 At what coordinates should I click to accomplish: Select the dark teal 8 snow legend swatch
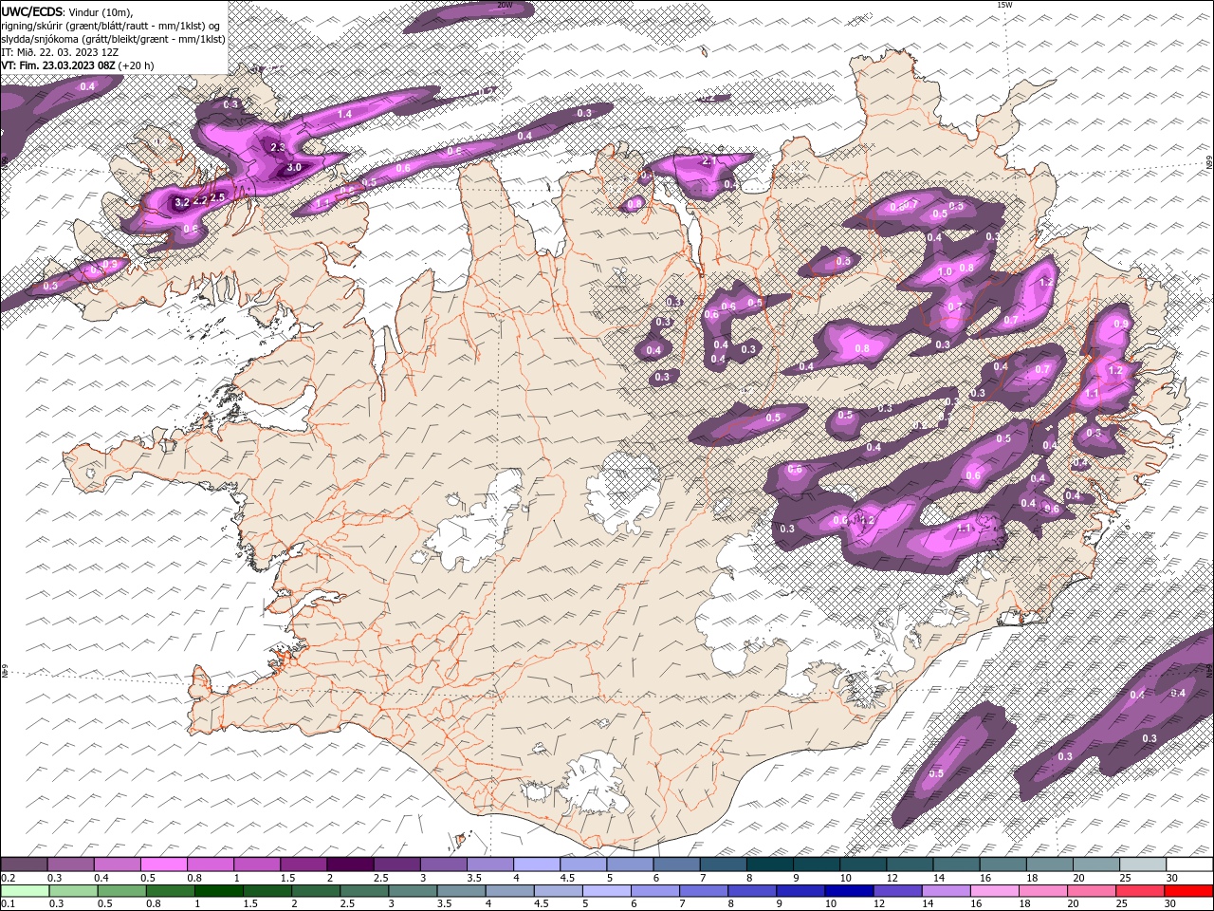(x=769, y=865)
